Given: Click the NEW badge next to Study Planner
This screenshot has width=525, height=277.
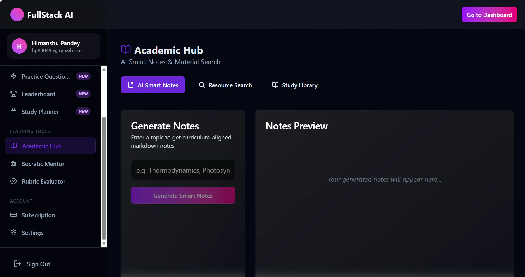Looking at the screenshot, I should 83,111.
